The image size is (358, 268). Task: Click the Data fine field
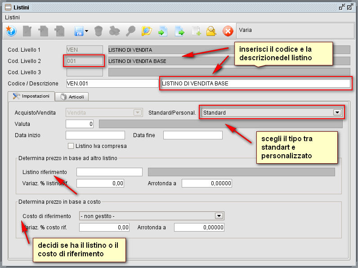tap(192, 135)
